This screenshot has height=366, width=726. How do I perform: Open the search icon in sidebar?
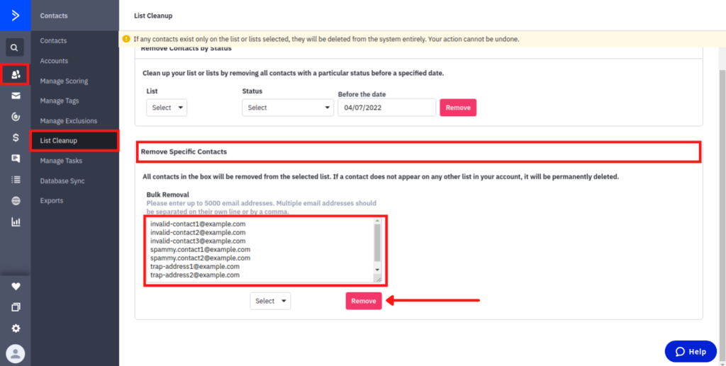(15, 47)
